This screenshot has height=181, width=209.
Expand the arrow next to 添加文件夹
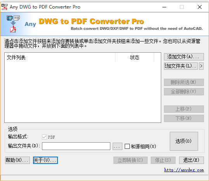tap(201, 66)
